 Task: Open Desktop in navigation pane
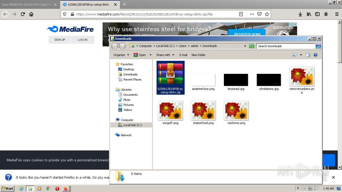click(x=129, y=69)
